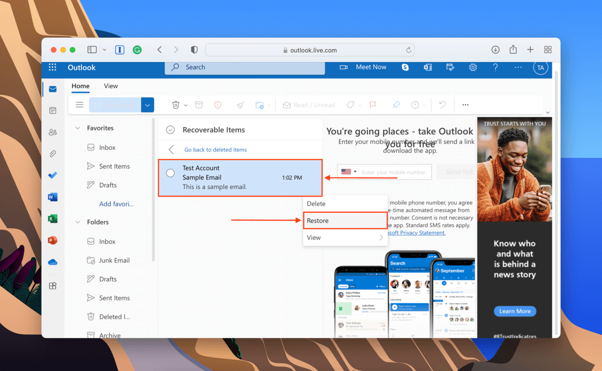Launch PowerPoint from the left rail
Screen dimensions: 602x371
pyautogui.click(x=53, y=240)
